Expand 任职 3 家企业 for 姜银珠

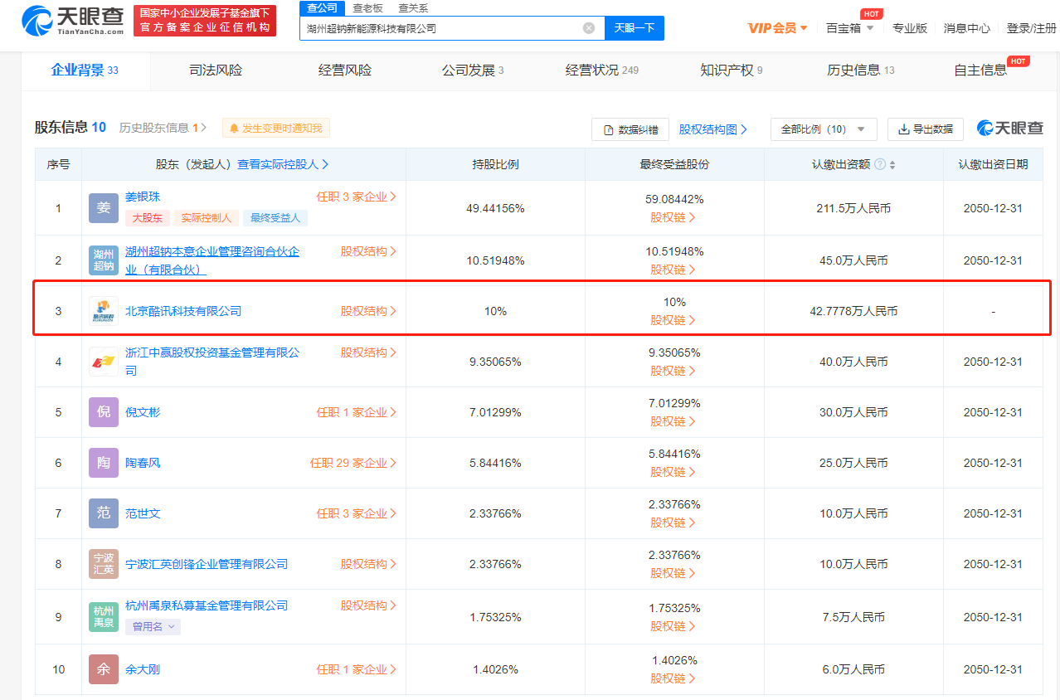[357, 197]
